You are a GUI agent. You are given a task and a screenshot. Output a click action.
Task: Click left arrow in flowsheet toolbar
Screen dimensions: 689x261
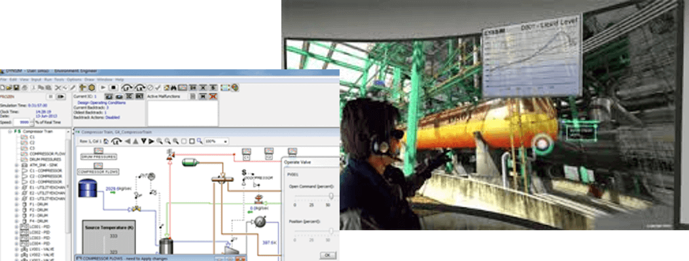coord(128,141)
